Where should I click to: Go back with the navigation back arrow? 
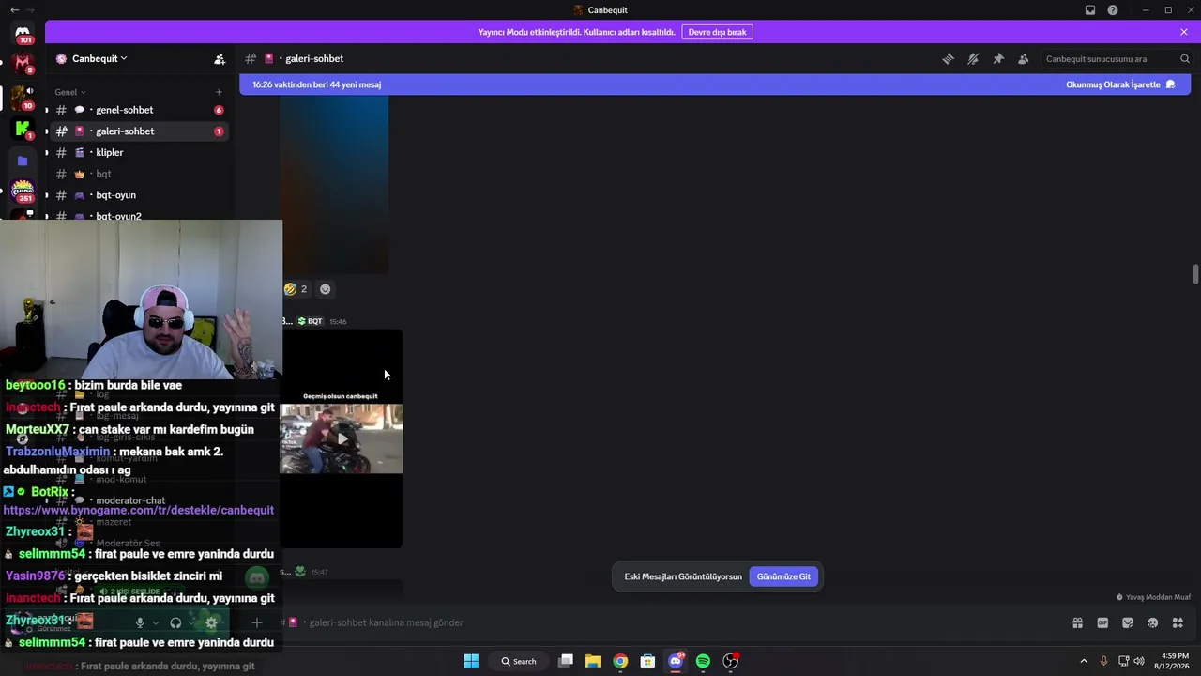click(x=14, y=10)
